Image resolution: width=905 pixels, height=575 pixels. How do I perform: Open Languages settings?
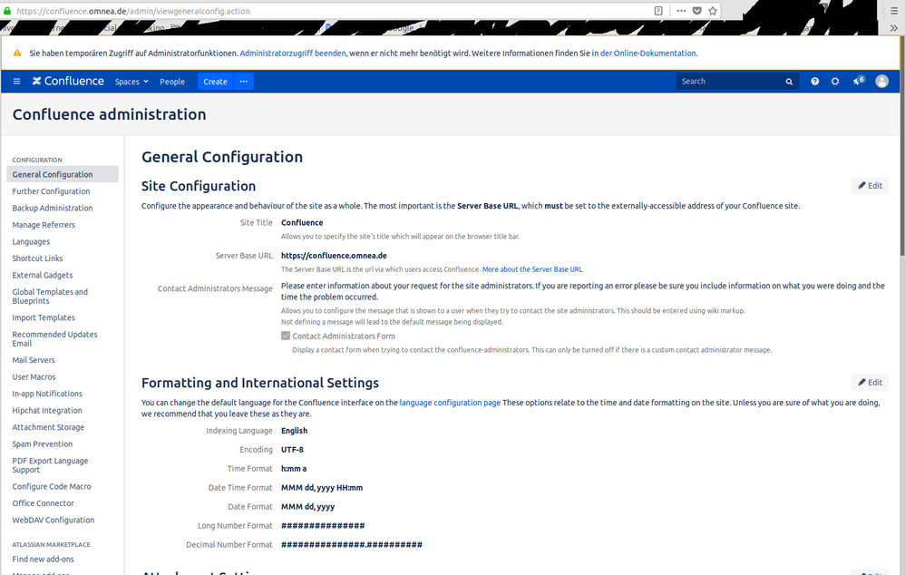pos(31,241)
